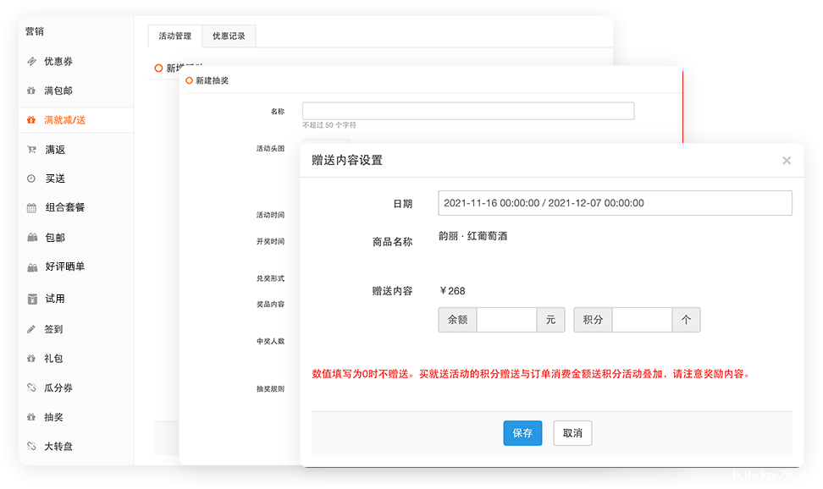Click 新建抽奖 heading text
Screen dimensions: 823x489
(x=212, y=81)
